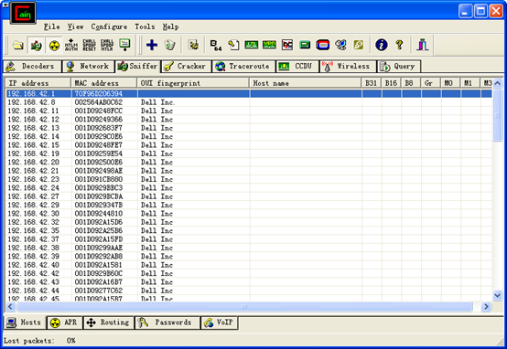
Task: Click the horizontal scrollbar right arrow
Action: [x=486, y=306]
